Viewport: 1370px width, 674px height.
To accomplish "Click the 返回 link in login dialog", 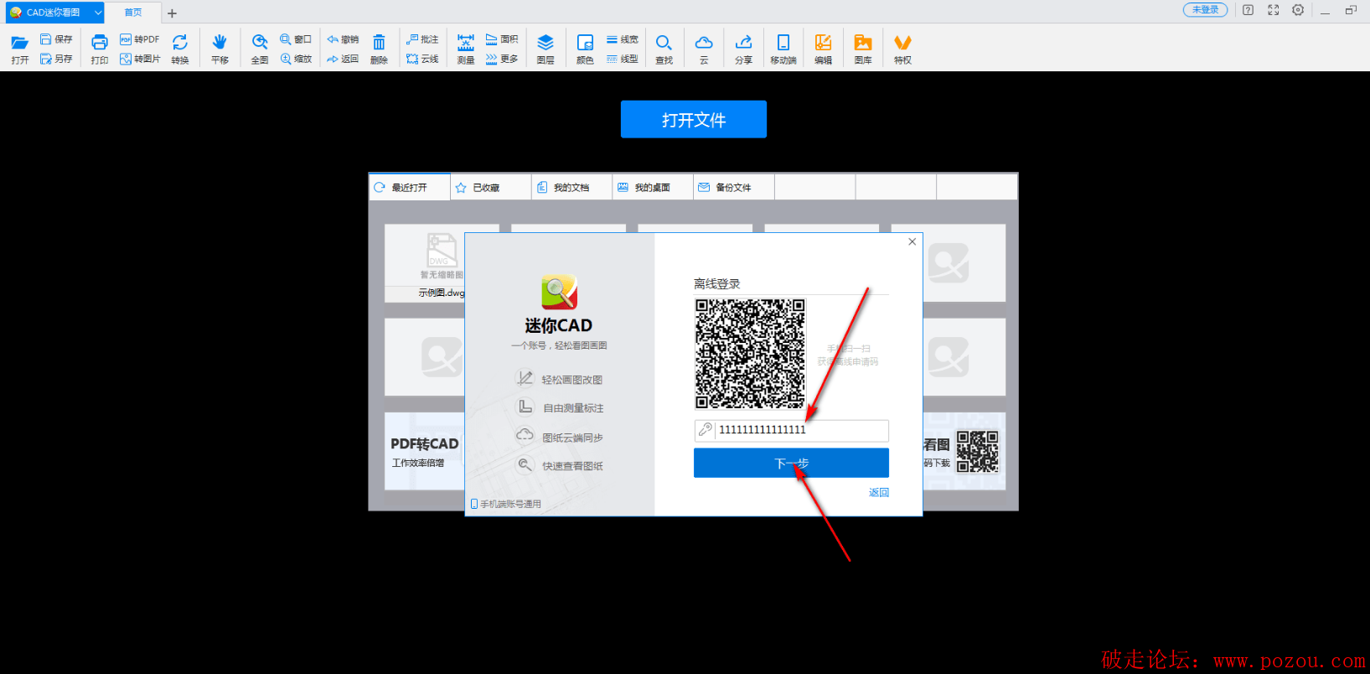I will (878, 493).
